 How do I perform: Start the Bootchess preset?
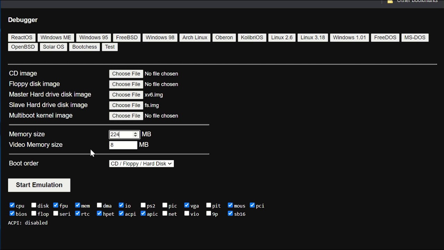point(85,47)
